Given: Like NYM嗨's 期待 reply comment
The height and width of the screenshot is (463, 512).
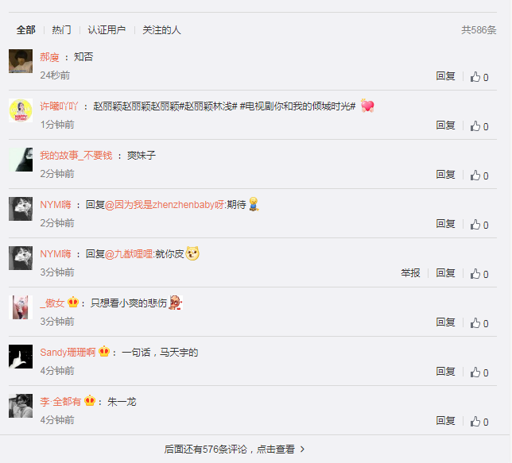Looking at the screenshot, I should (x=479, y=225).
